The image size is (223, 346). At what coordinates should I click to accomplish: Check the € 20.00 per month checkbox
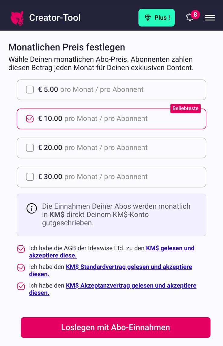click(x=30, y=148)
